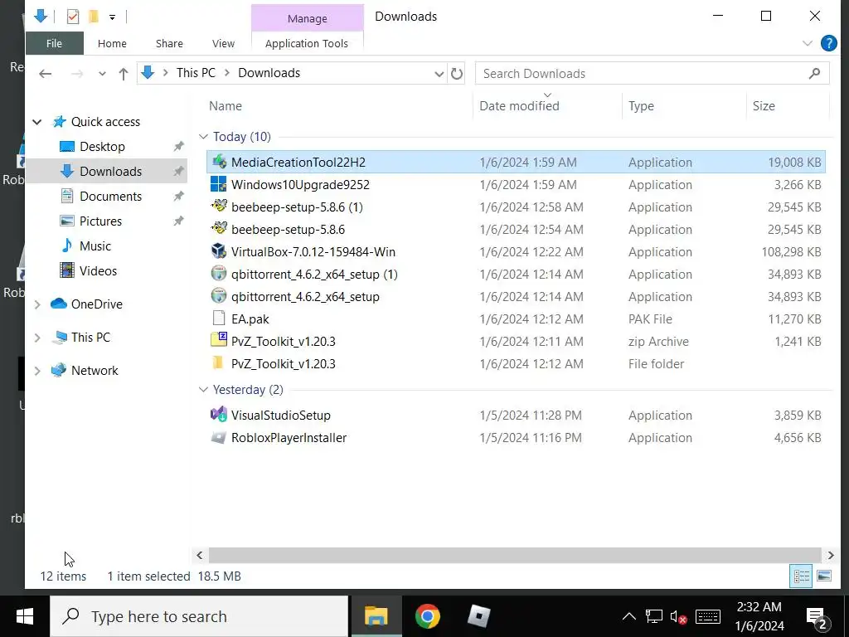Select the beebeep-setup-5.8.6 file row

[516, 229]
